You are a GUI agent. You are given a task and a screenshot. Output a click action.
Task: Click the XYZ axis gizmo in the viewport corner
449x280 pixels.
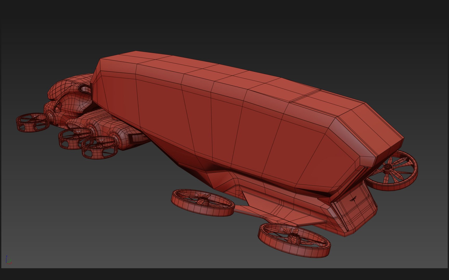(8, 260)
